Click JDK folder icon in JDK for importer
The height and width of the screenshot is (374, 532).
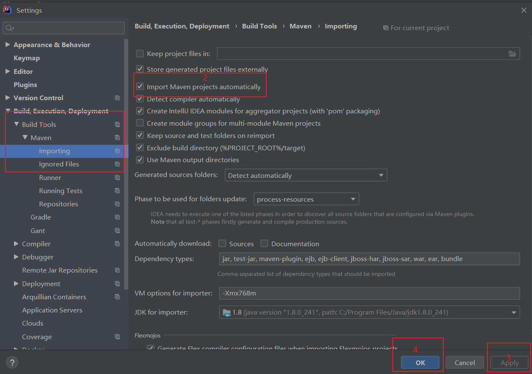point(227,313)
